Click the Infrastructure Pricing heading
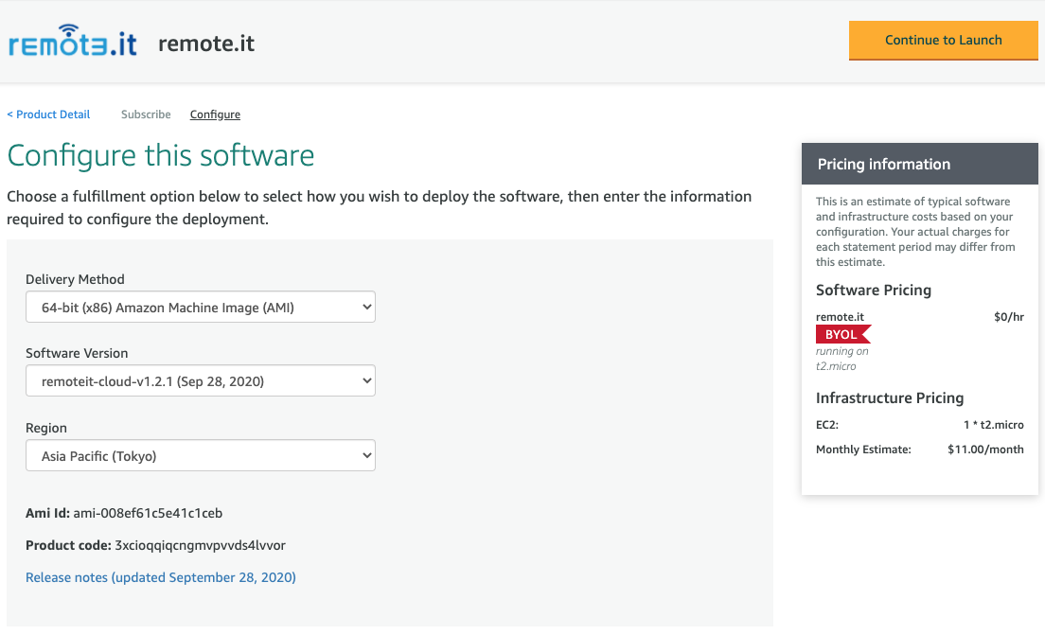This screenshot has height=635, width=1045. point(890,398)
